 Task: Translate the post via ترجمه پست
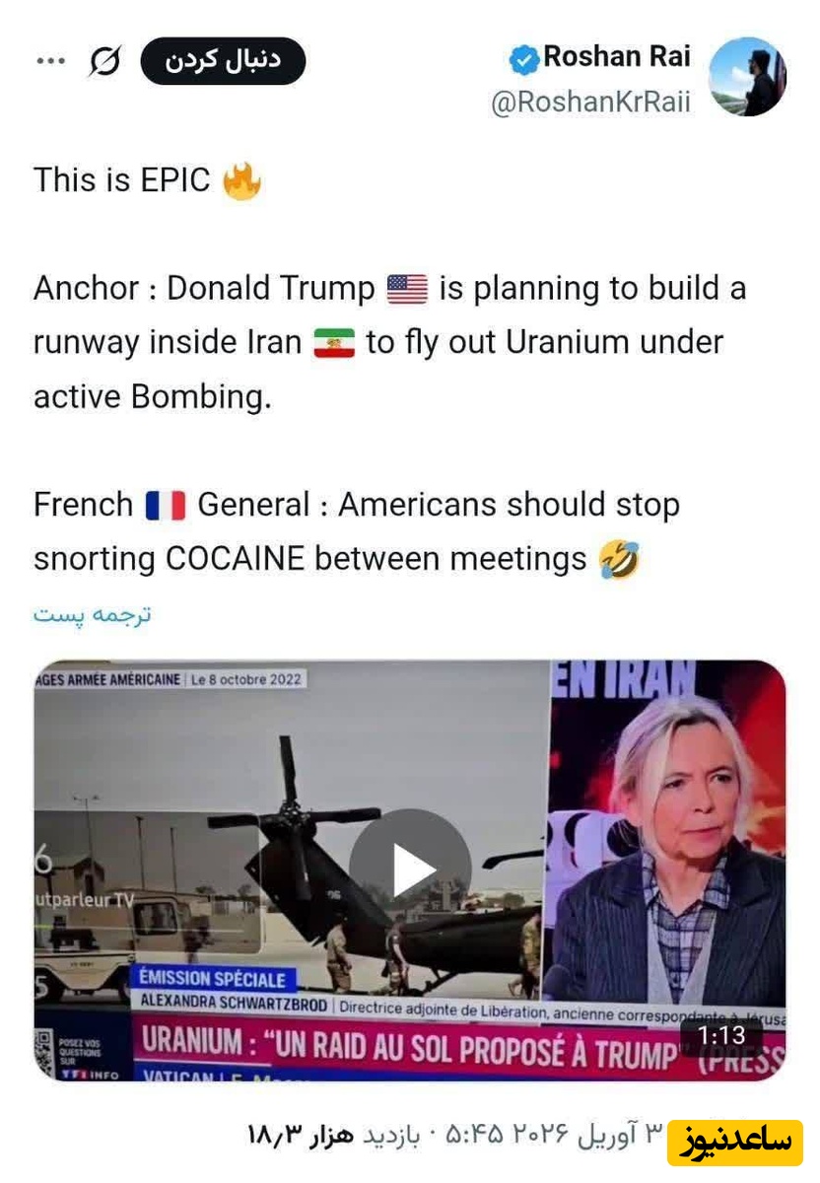pyautogui.click(x=92, y=614)
